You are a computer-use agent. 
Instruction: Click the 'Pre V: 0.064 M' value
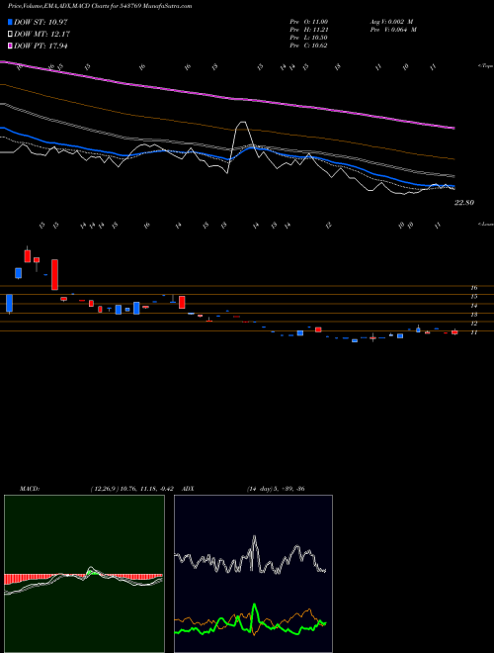[x=392, y=30]
